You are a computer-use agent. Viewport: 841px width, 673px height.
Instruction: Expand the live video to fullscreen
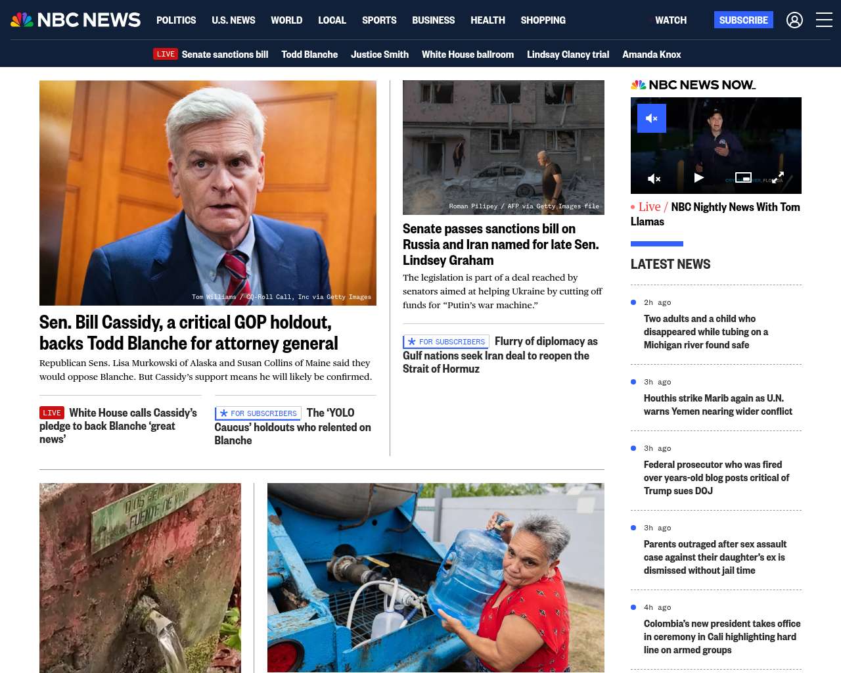pos(777,177)
